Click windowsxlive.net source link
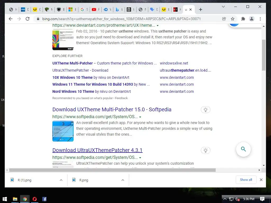This screenshot has width=271, height=203. [x=174, y=63]
